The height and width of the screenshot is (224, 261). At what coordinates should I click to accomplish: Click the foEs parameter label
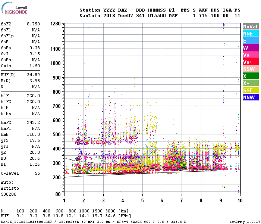pyautogui.click(x=6, y=60)
